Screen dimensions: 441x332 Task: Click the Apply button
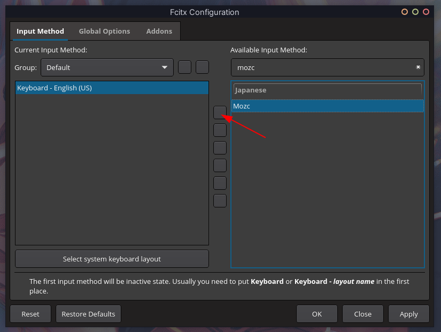408,314
